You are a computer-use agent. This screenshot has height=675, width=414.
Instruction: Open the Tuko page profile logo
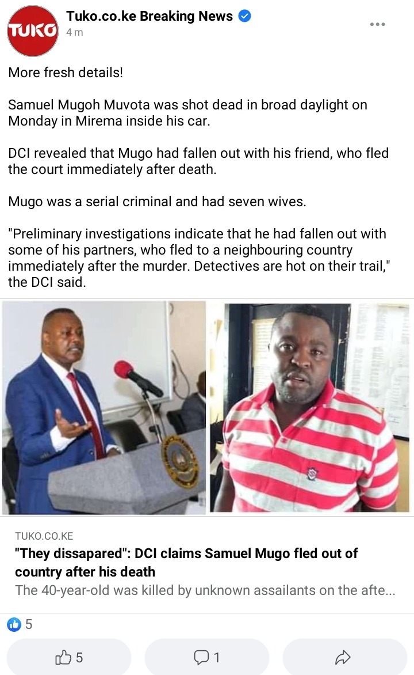(33, 31)
